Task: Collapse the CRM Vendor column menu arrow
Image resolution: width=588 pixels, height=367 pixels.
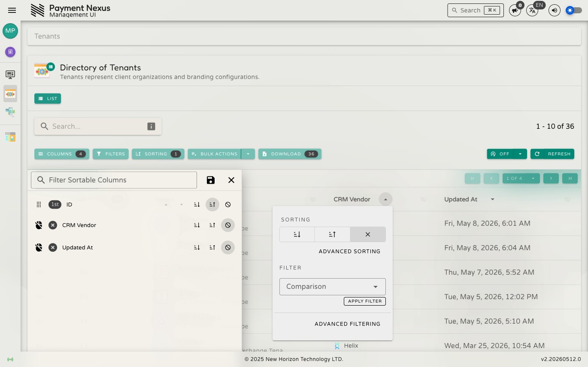Action: coord(385,199)
